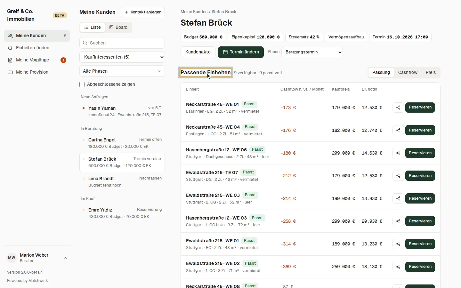The width and height of the screenshot is (461, 288).
Task: Open new inquiry from Yasin Yaman
Action: [x=122, y=111]
